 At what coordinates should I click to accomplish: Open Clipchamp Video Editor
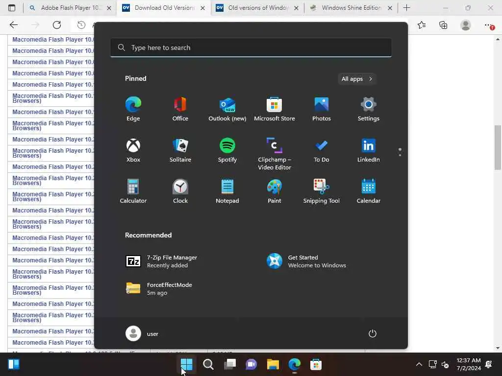[x=275, y=154]
